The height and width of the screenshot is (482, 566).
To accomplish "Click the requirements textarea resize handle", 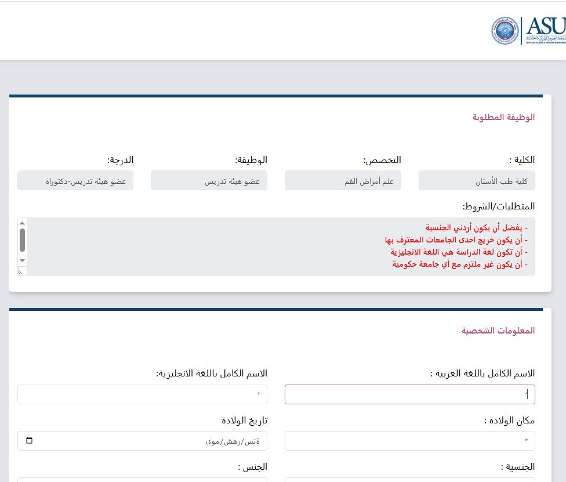I will (22, 271).
